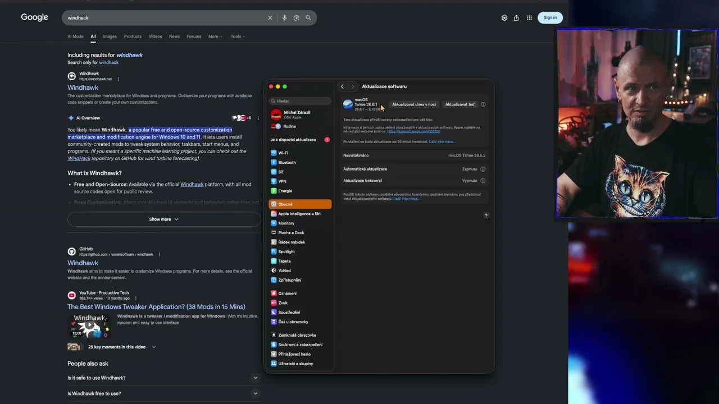Open Soustředění focus settings
The image size is (719, 404).
(x=300, y=313)
